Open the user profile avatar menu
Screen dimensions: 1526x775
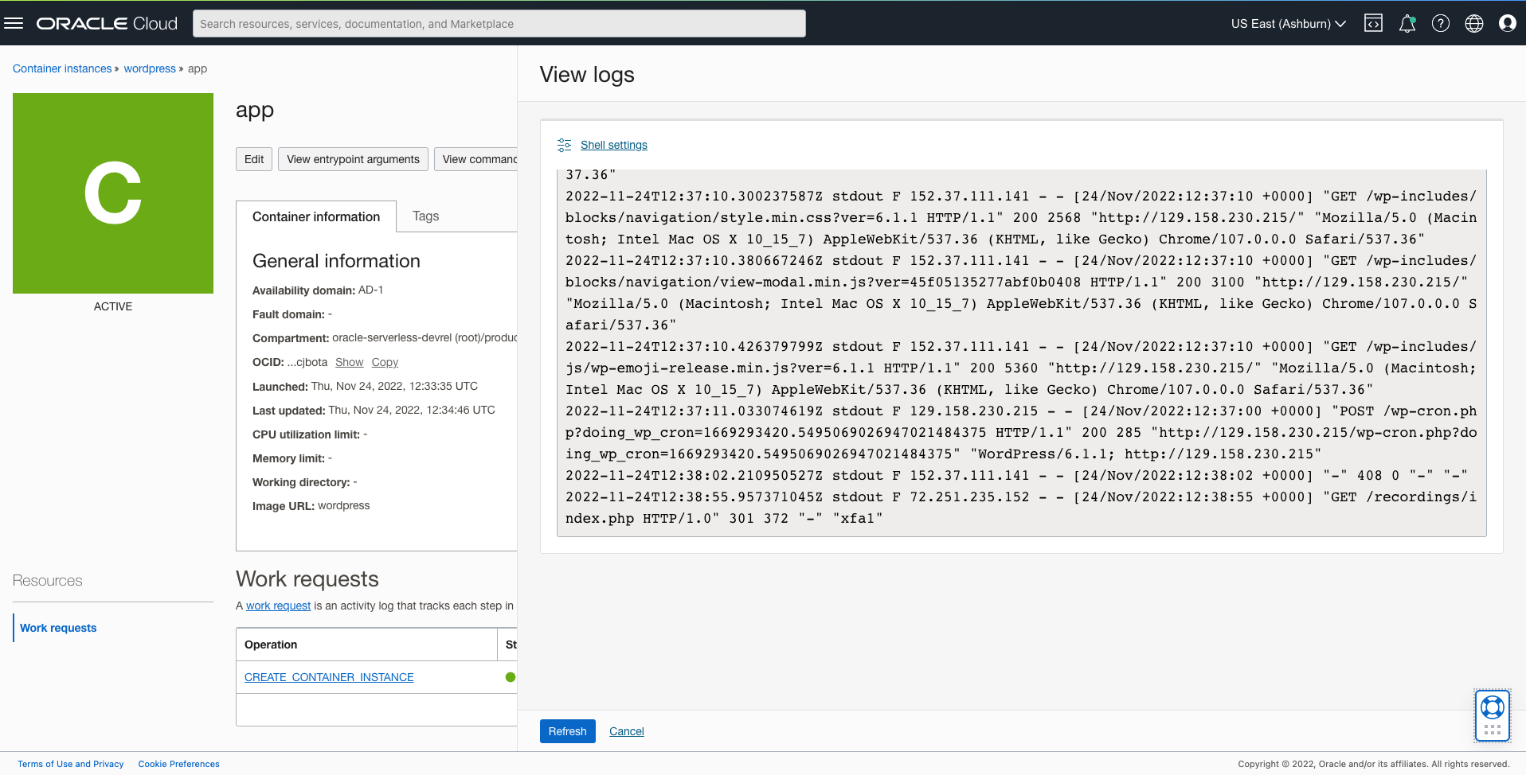[1507, 23]
